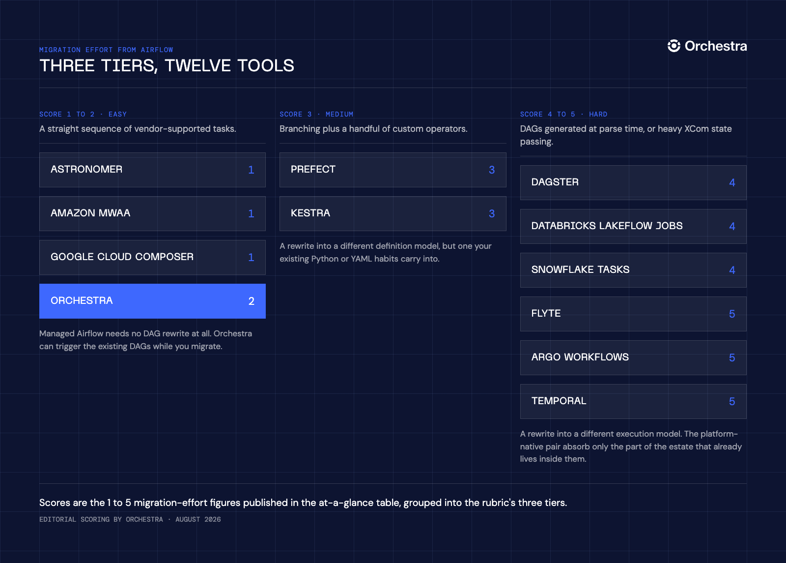Click the 'DAGs generated at parse time' description
786x563 pixels.
click(626, 135)
